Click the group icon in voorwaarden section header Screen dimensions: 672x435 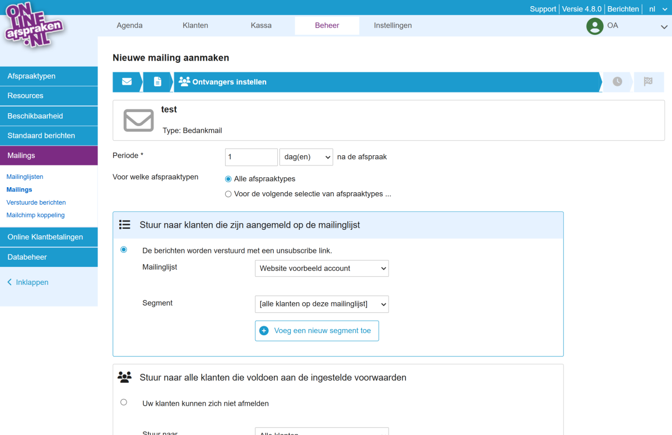click(x=125, y=377)
